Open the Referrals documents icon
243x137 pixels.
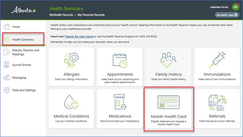(x=217, y=103)
